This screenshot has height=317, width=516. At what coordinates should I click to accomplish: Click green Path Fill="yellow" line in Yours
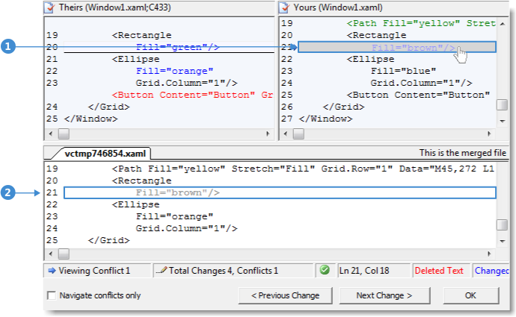point(421,23)
